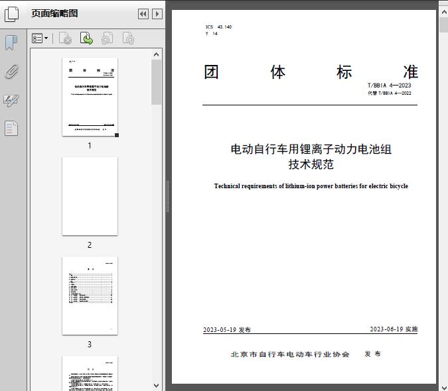The image size is (448, 391).
Task: Click the page number label 3
Action: [x=90, y=345]
